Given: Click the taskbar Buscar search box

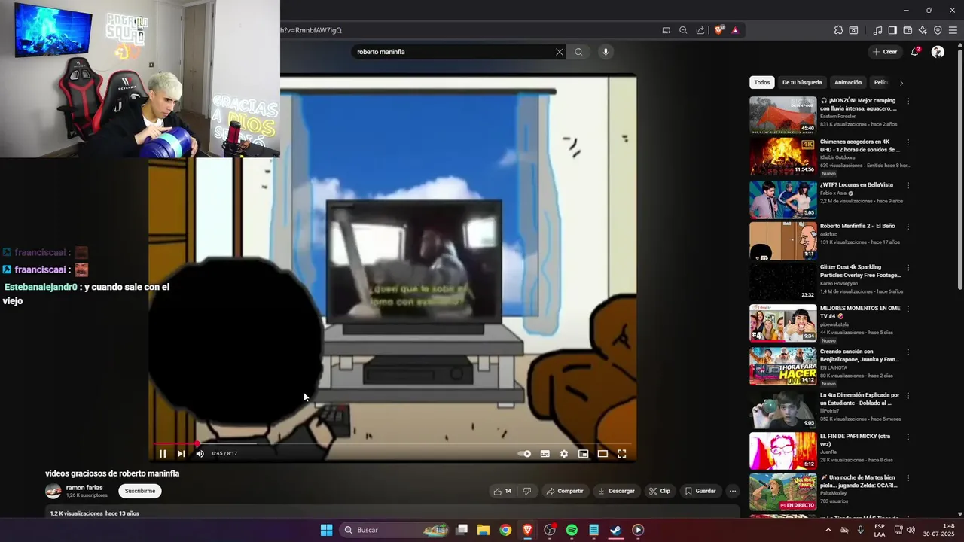Looking at the screenshot, I should point(395,530).
